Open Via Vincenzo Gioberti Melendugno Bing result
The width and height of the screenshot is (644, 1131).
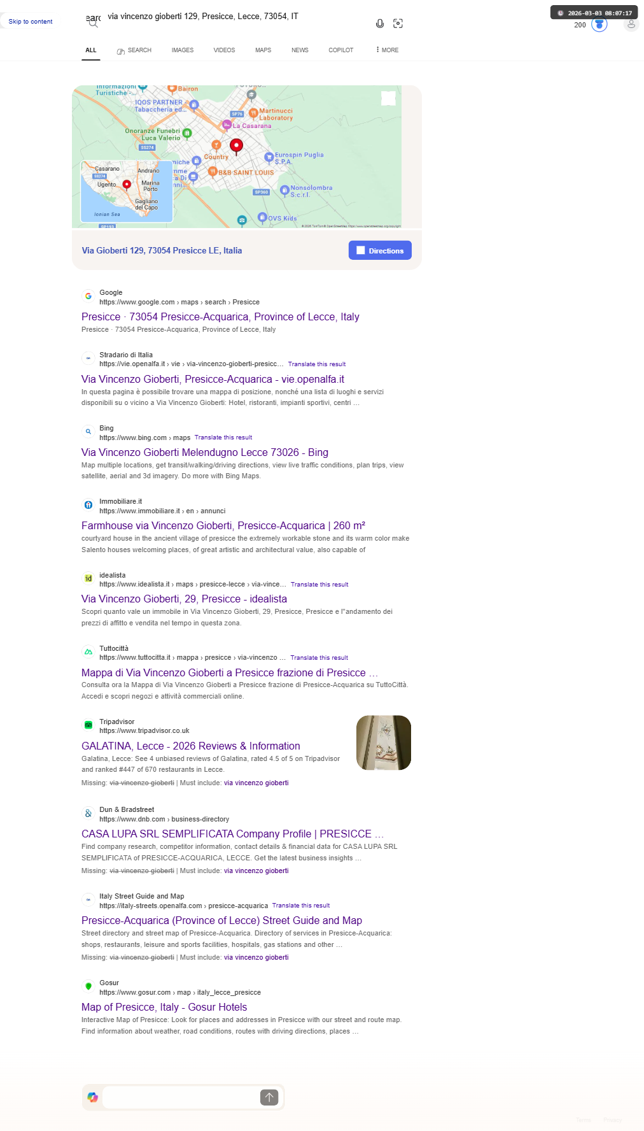click(205, 453)
